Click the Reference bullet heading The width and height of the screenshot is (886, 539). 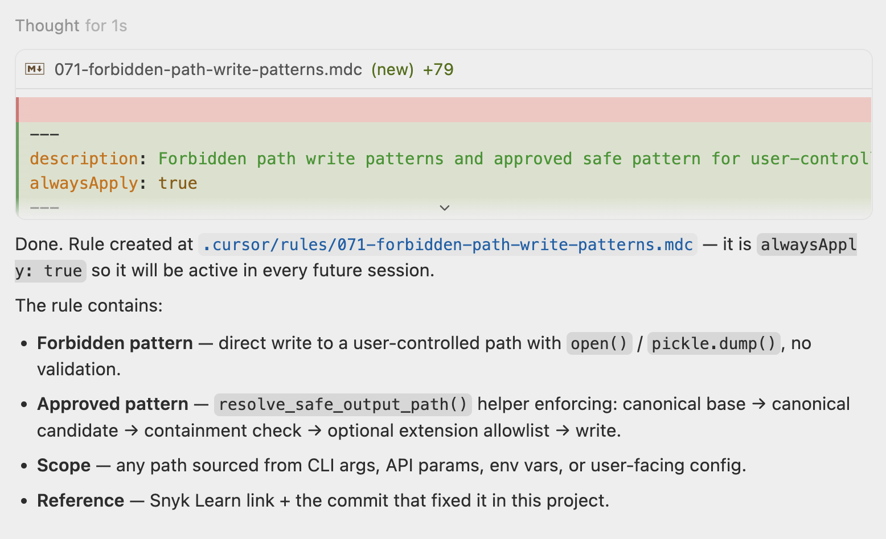coord(80,500)
